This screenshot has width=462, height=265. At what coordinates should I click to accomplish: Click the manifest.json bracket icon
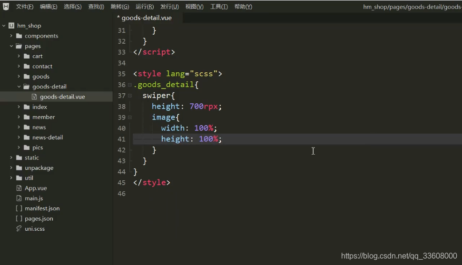19,208
